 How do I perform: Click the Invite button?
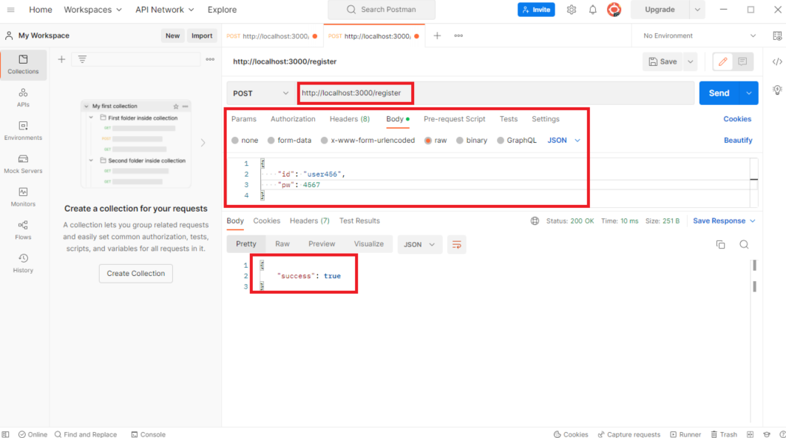536,10
